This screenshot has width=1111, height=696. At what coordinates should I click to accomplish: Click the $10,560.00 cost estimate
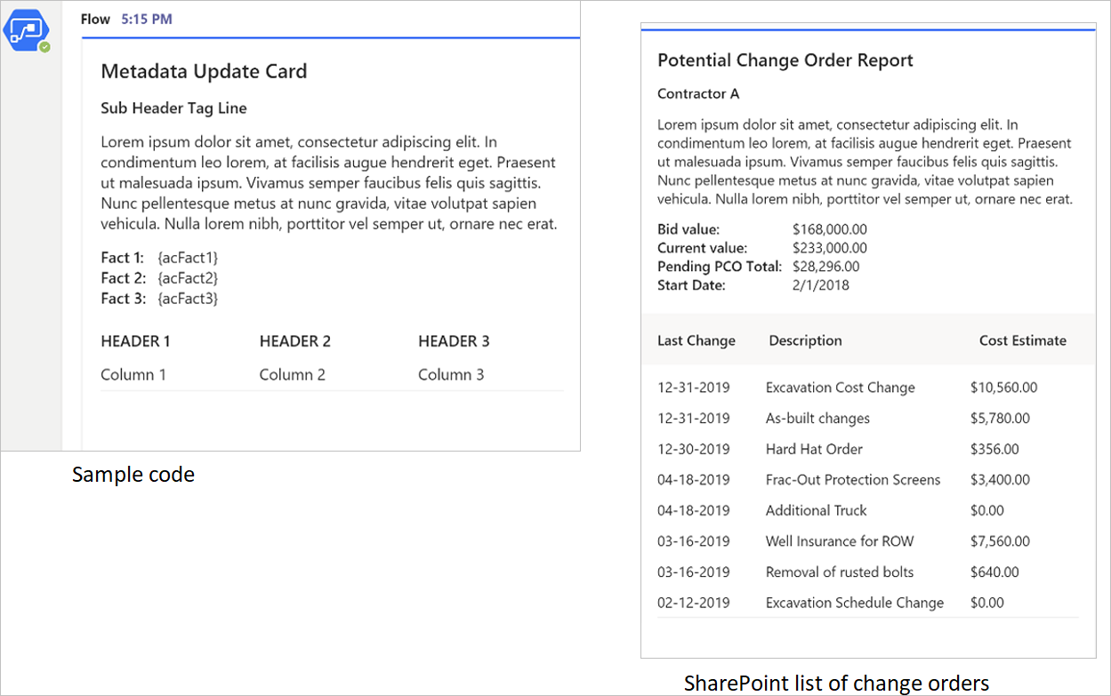(x=1004, y=388)
